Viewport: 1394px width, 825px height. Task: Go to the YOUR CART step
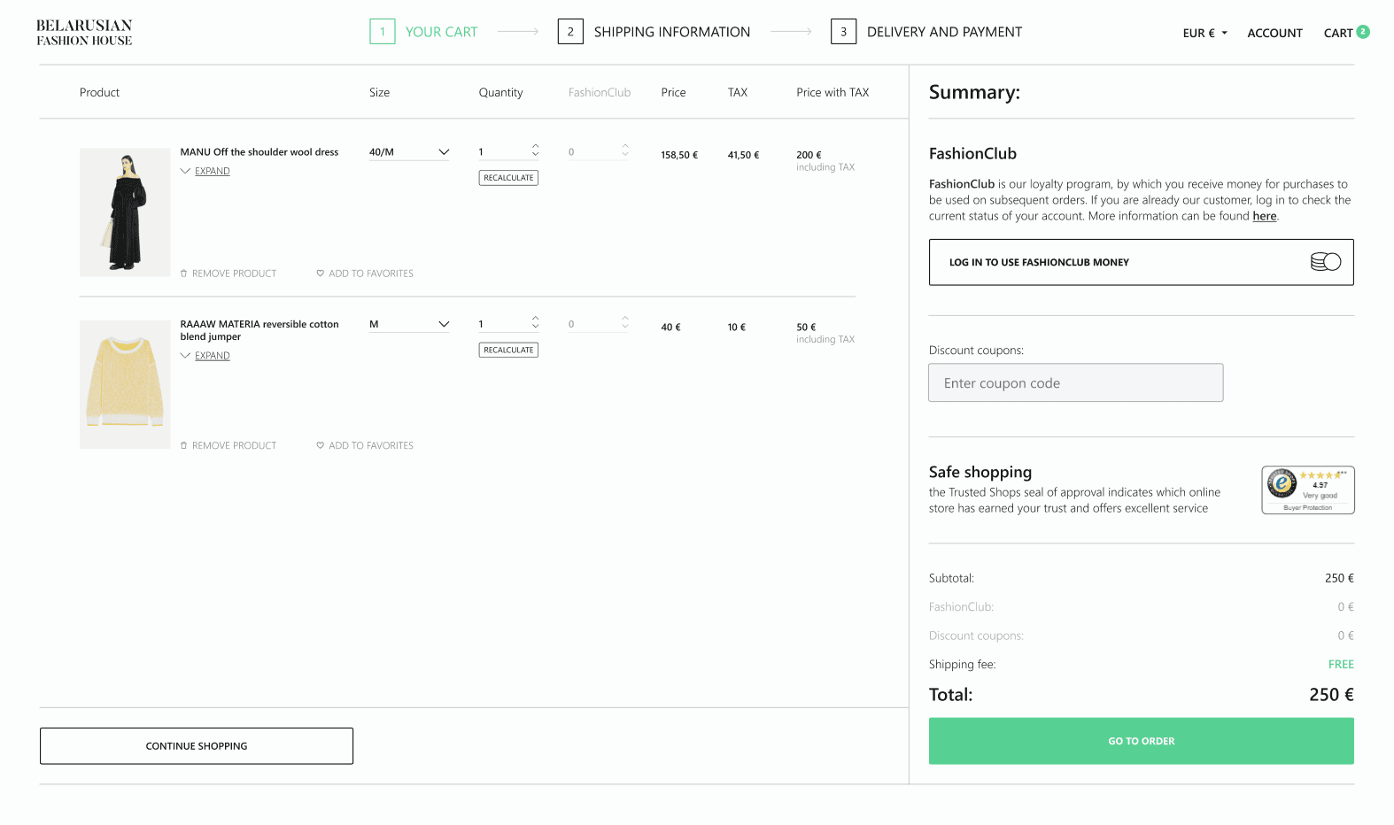tap(441, 32)
